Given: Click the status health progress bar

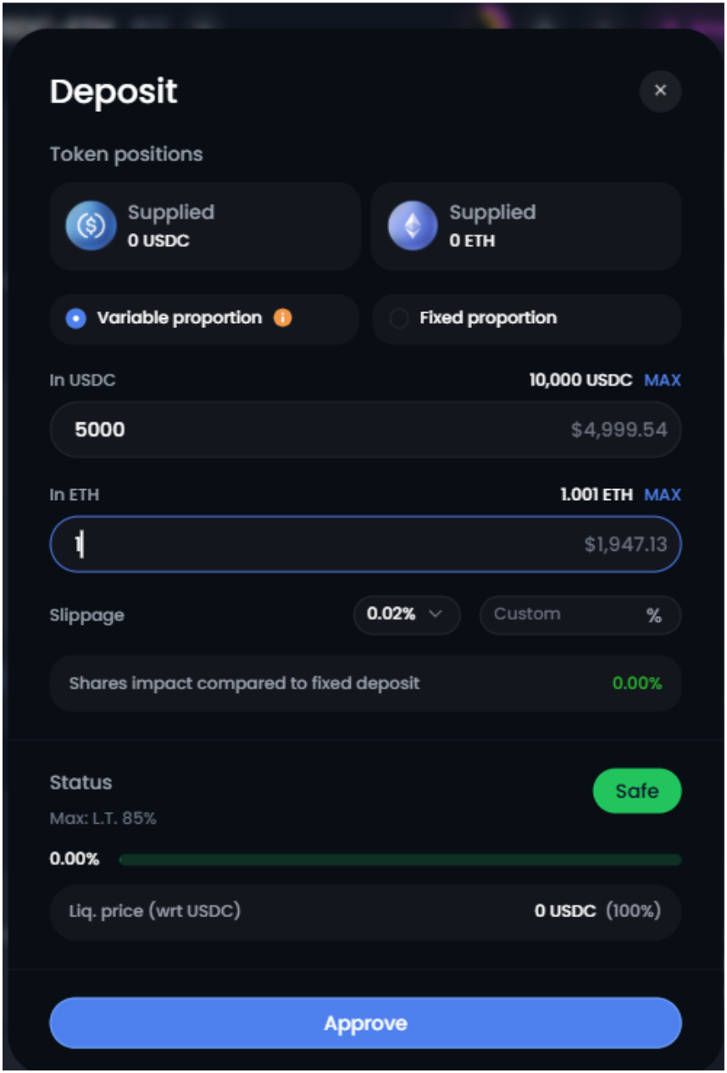Looking at the screenshot, I should click(400, 859).
